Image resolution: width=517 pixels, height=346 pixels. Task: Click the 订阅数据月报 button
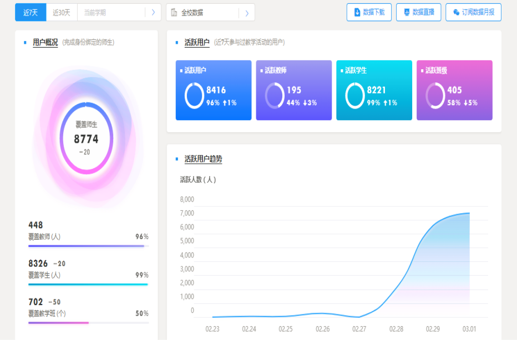[473, 12]
